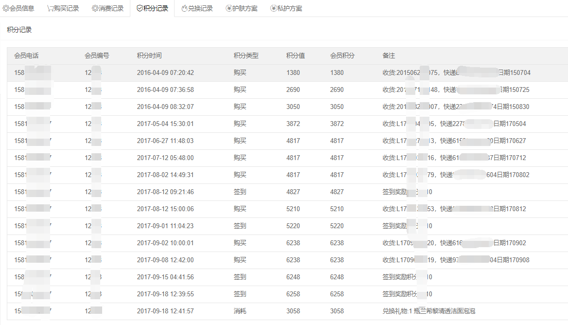Click the shield check icon beside 积分记录
The width and height of the screenshot is (568, 325).
click(140, 8)
